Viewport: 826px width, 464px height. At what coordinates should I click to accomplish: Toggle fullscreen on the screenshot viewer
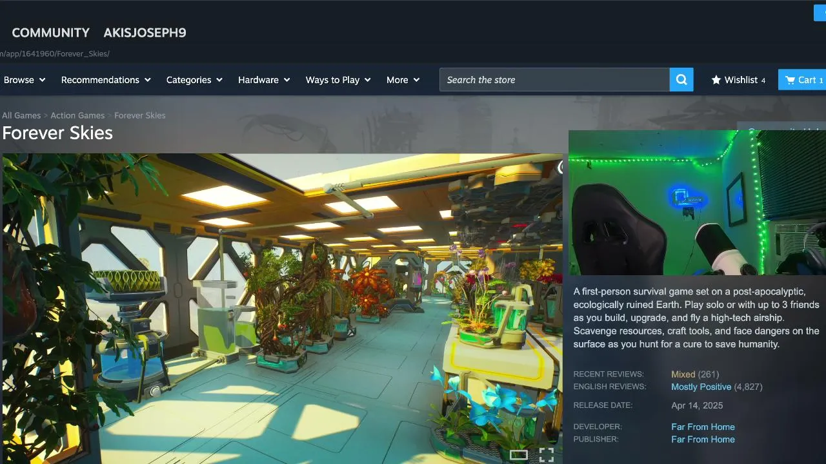547,455
